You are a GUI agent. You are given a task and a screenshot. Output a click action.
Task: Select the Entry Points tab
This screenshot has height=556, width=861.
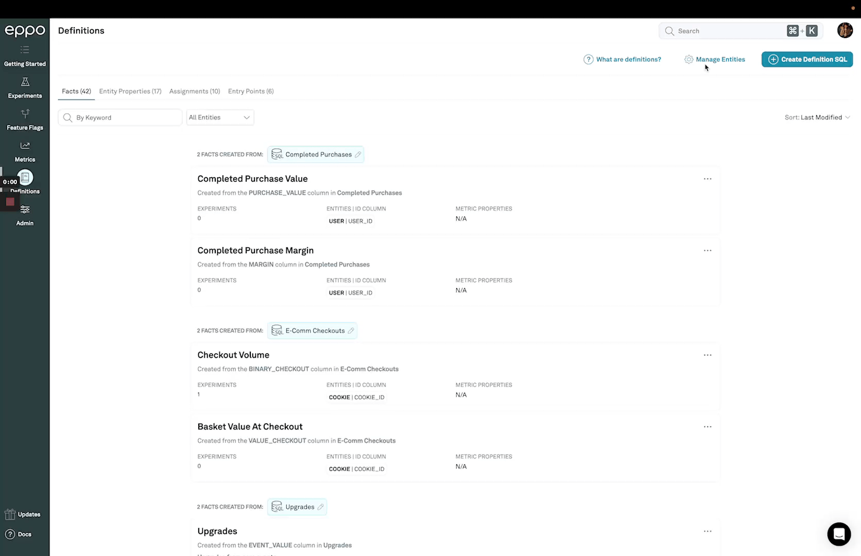[x=251, y=91]
